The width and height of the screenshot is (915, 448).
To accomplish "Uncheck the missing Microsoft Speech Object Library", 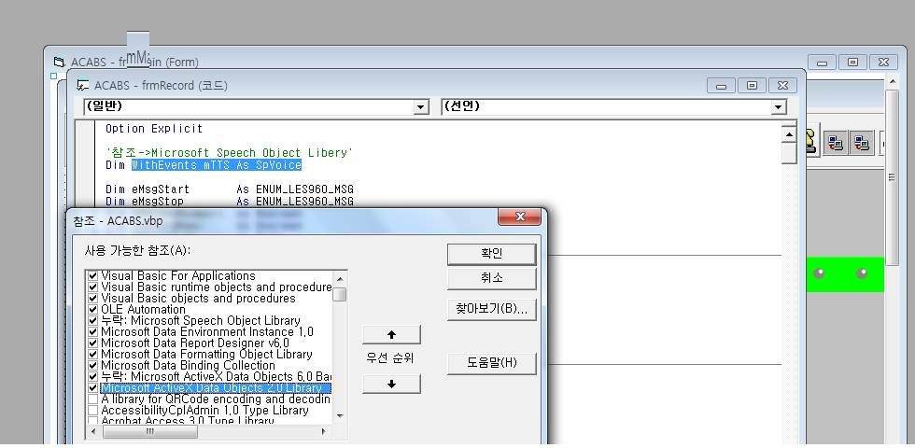I will 92,321.
